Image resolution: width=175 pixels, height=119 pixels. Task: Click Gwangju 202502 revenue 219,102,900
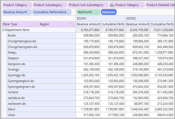[x=137, y=69]
